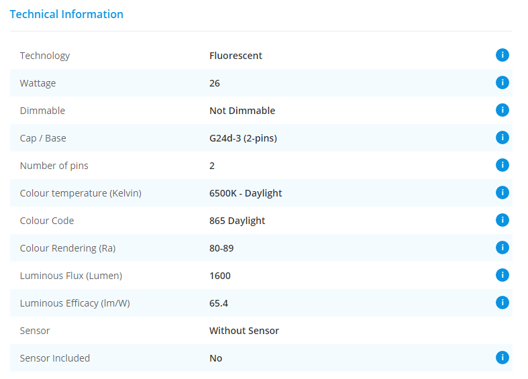Click Luminous Flux info icon

click(x=502, y=275)
